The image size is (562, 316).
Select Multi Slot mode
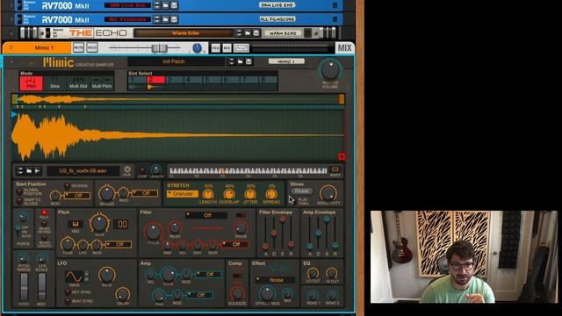click(78, 83)
